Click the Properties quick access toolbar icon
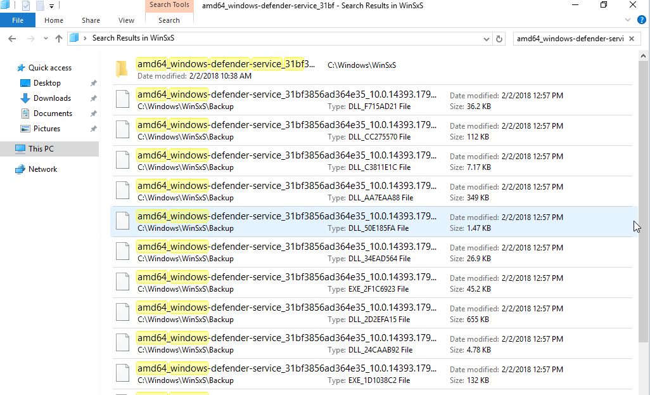This screenshot has width=650, height=395. pos(26,6)
